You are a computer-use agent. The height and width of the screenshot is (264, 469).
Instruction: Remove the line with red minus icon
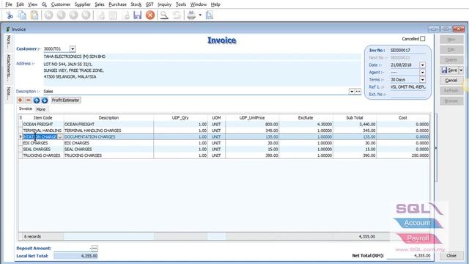tap(29, 100)
